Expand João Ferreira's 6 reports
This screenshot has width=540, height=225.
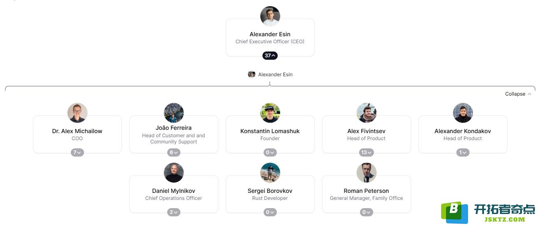pyautogui.click(x=173, y=152)
